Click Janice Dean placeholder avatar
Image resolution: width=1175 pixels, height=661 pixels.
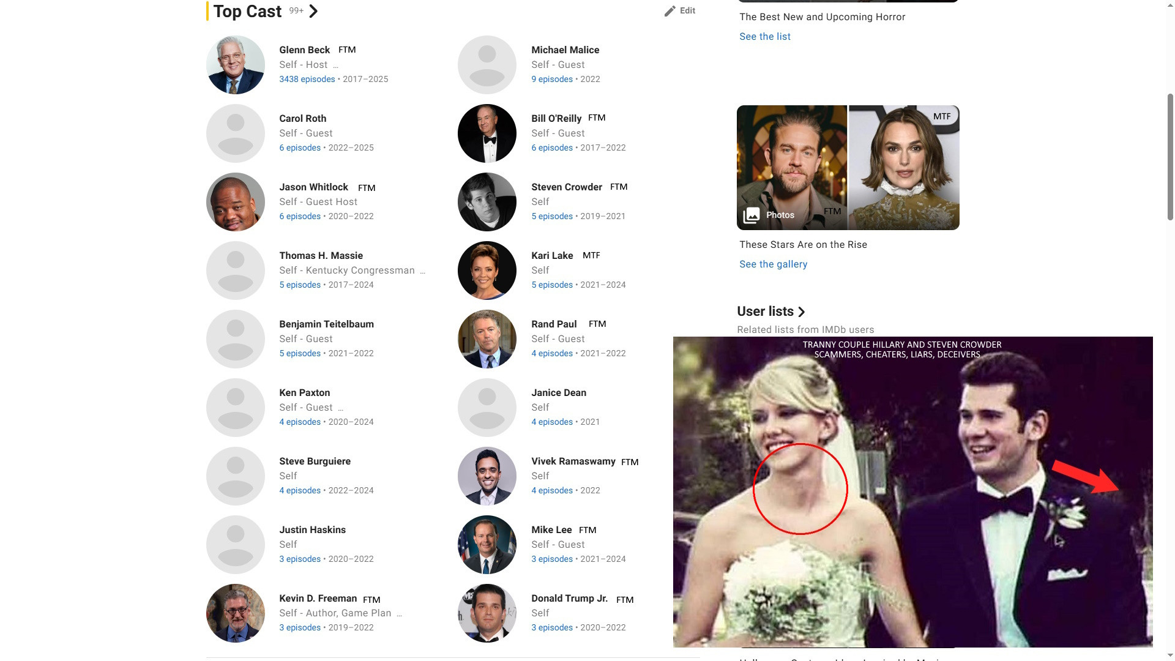pos(487,408)
